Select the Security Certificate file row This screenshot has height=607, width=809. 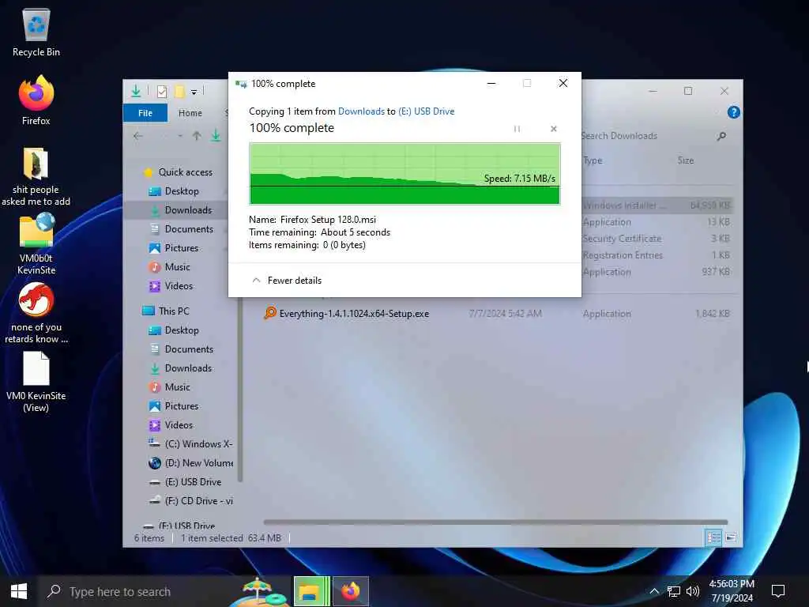point(657,239)
